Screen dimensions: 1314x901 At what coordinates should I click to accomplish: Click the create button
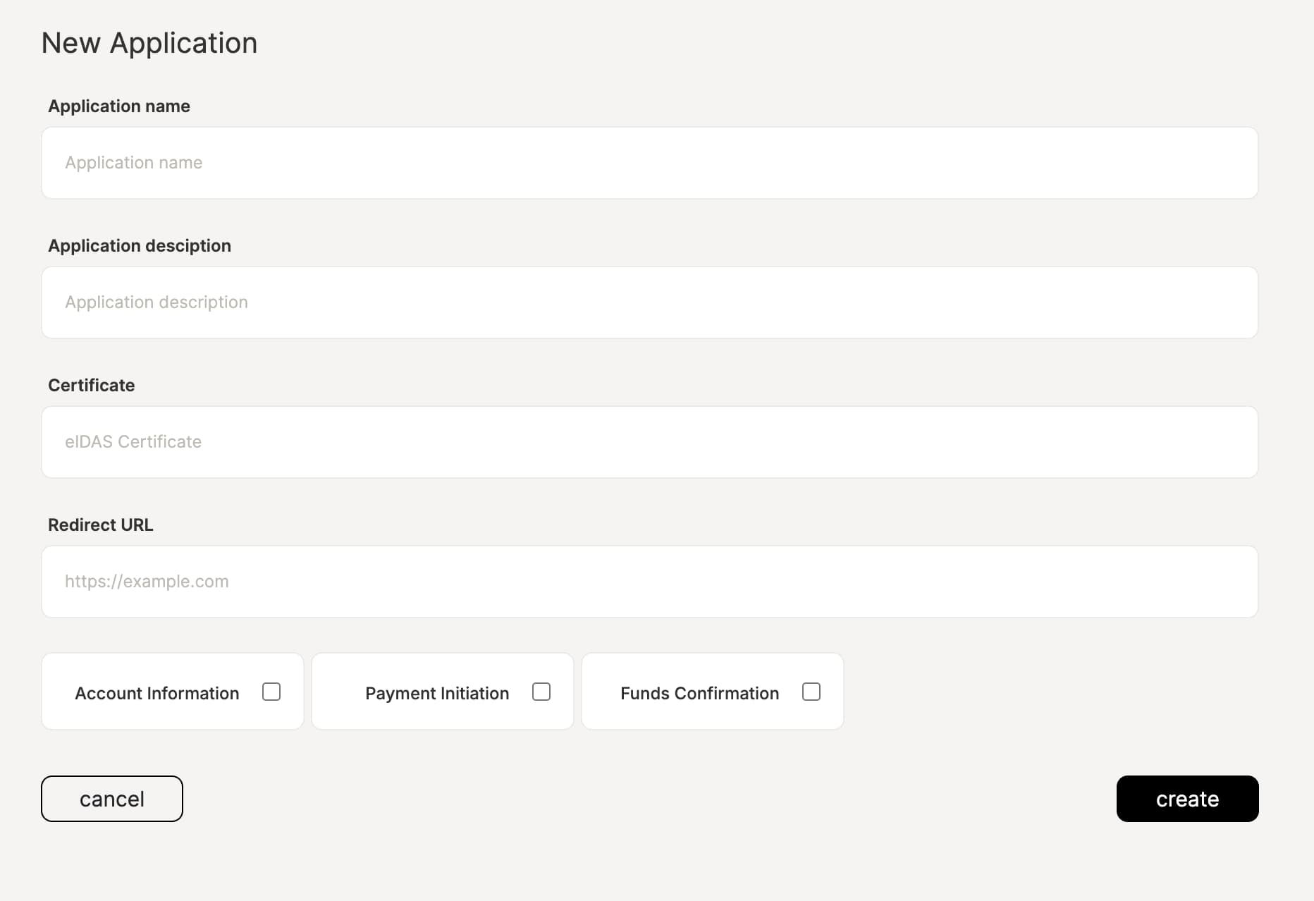click(1186, 799)
